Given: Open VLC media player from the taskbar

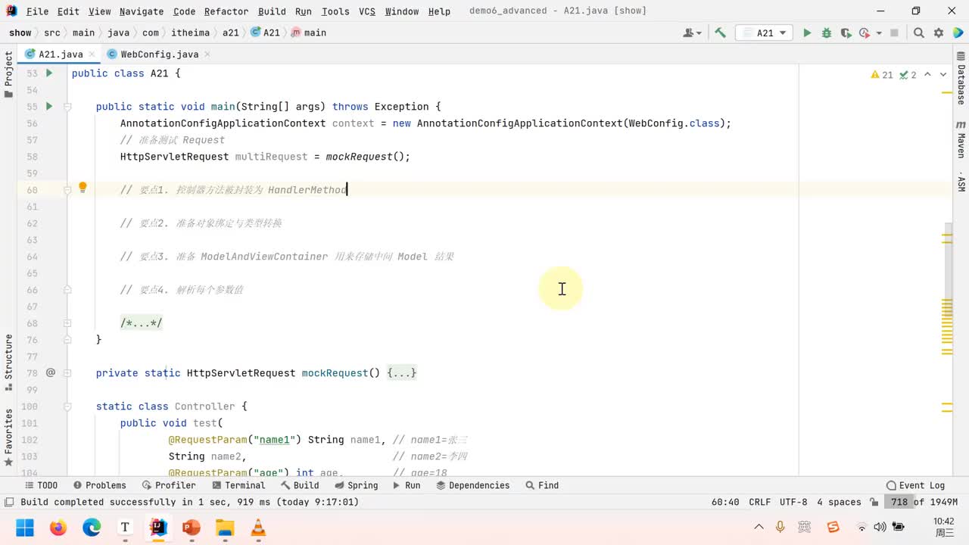Looking at the screenshot, I should [258, 527].
